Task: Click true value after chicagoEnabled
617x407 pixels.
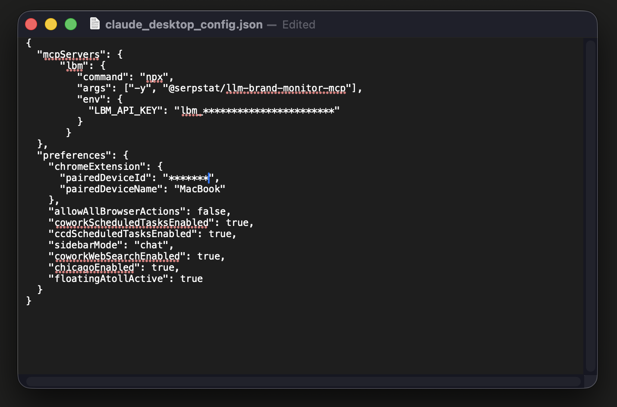Action: tap(163, 267)
